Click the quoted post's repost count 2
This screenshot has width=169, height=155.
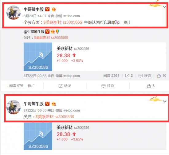(x=129, y=76)
